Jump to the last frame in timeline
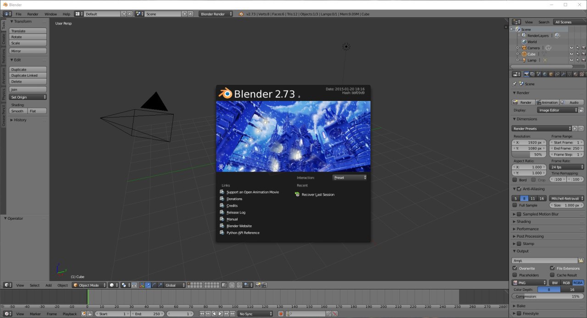Viewport: 587px width, 318px height. pyautogui.click(x=232, y=314)
